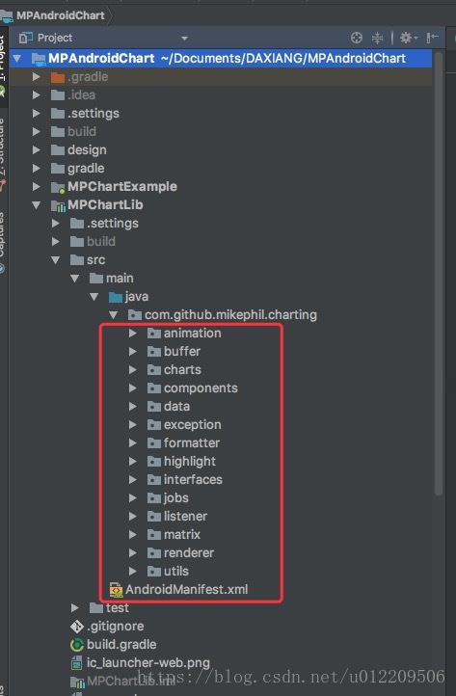
Task: Click the hide panel icon in Project toolbar
Action: click(432, 38)
